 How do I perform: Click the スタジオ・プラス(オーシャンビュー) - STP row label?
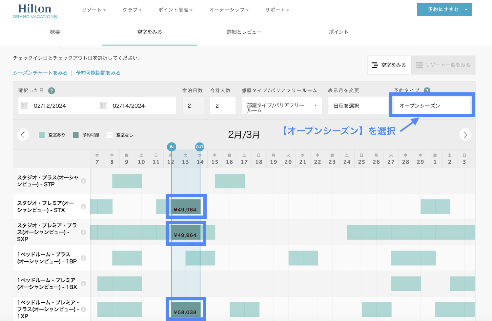(x=48, y=181)
